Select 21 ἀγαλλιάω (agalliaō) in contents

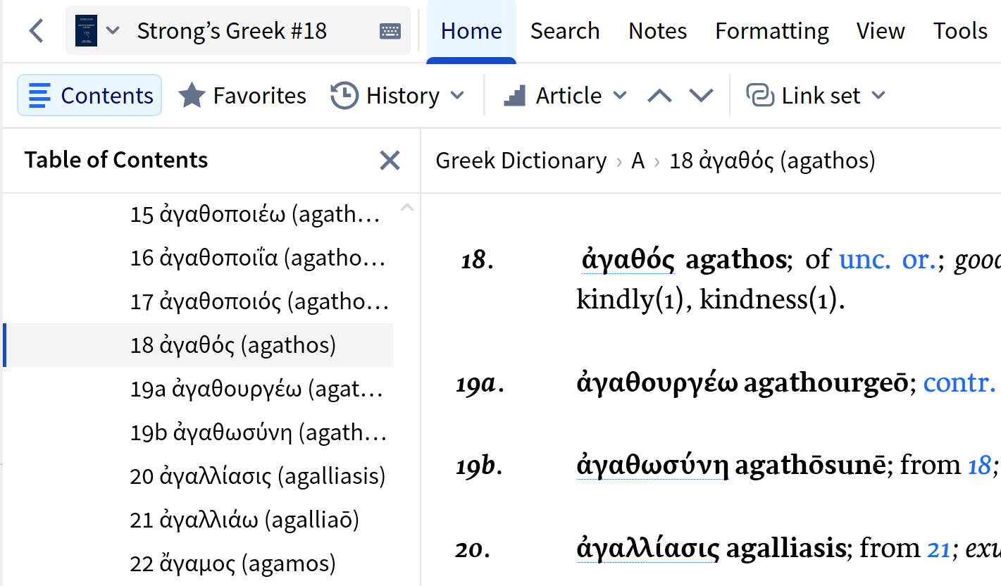(x=244, y=520)
